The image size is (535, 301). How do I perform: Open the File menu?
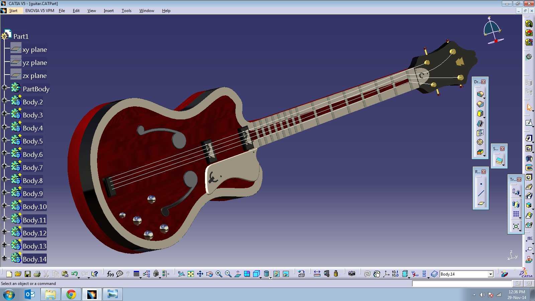pos(62,11)
